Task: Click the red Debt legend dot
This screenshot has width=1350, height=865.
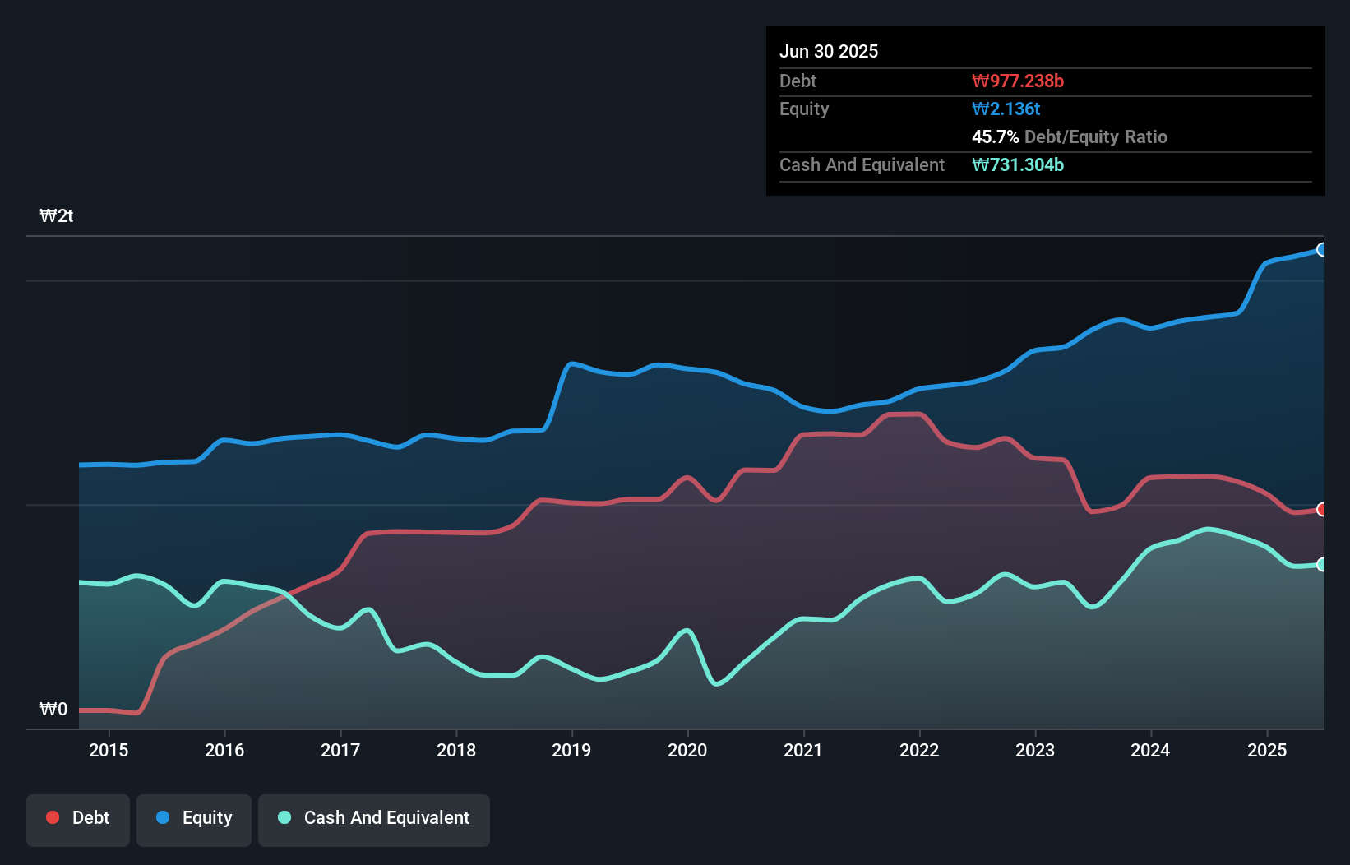Action: pyautogui.click(x=53, y=817)
